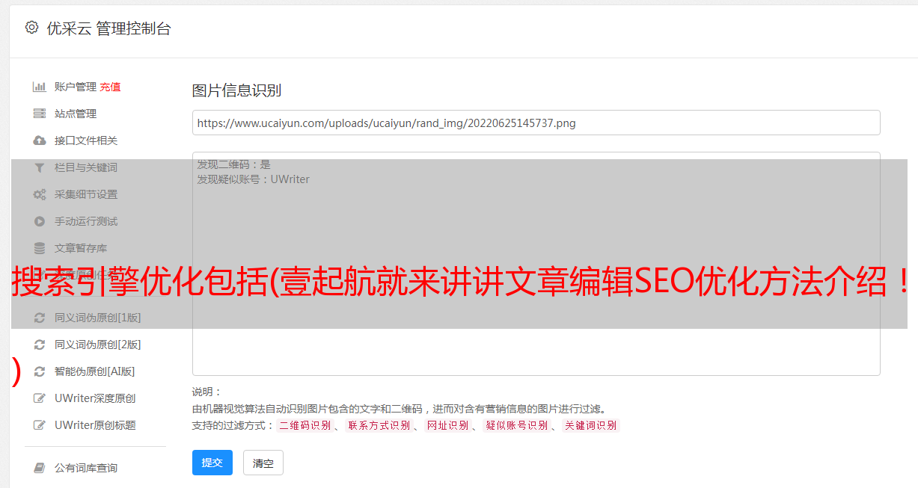Click the edit icon for UWriter深度原创
Image resolution: width=918 pixels, height=488 pixels.
[40, 398]
